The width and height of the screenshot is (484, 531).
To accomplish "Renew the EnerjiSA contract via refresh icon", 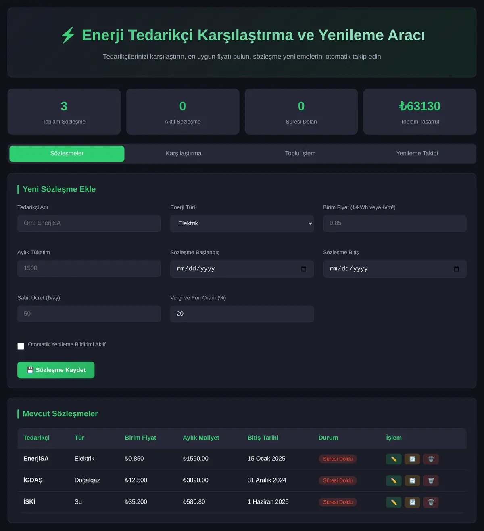I will (x=412, y=459).
